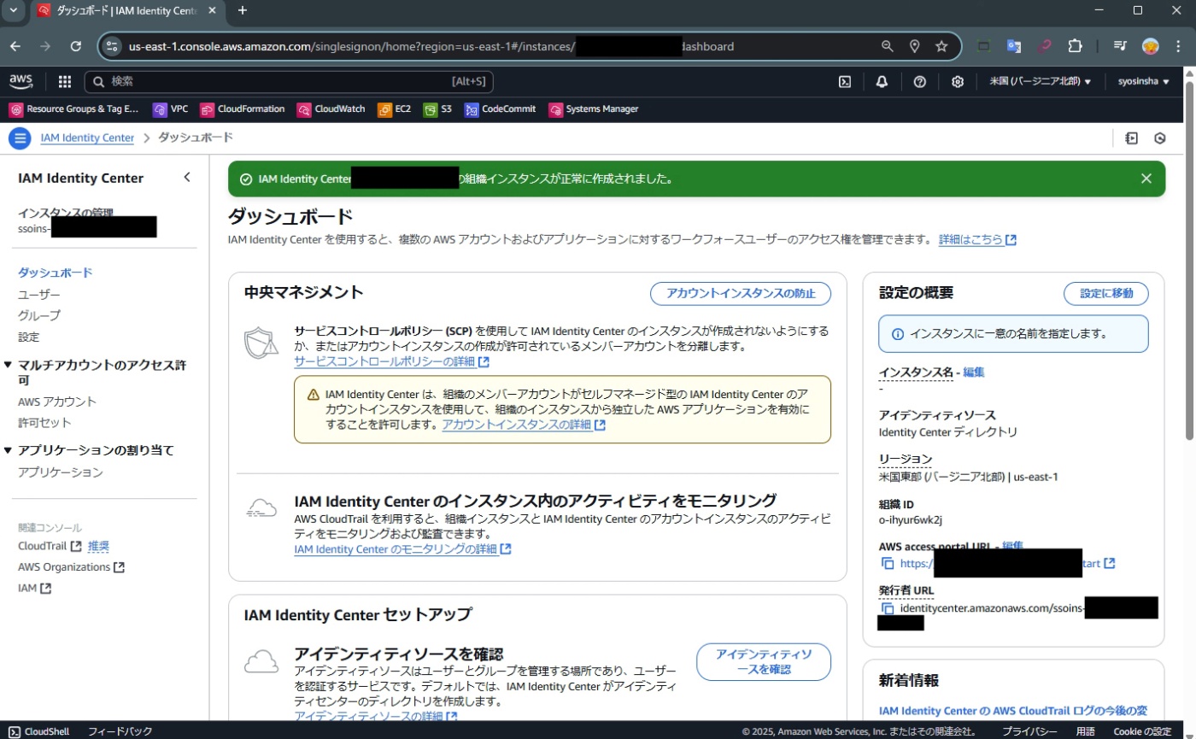Collapse the アプリケーションの割り当て section
1196x739 pixels.
(x=8, y=450)
